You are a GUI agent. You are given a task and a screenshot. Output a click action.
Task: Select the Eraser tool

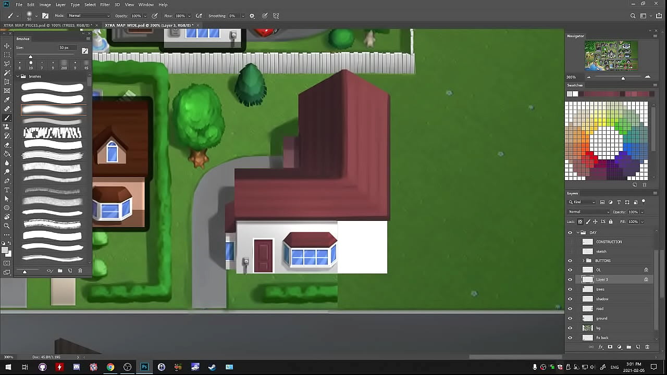(x=7, y=145)
